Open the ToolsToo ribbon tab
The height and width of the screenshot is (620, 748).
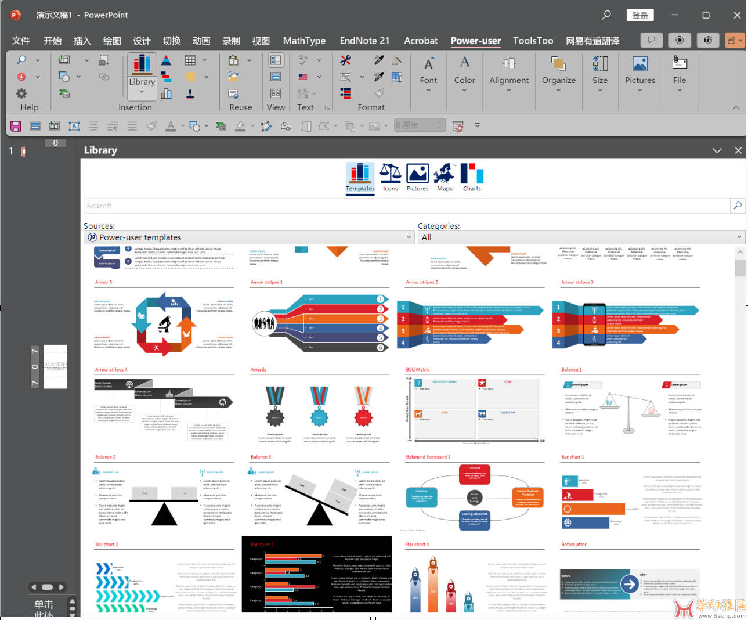point(533,41)
